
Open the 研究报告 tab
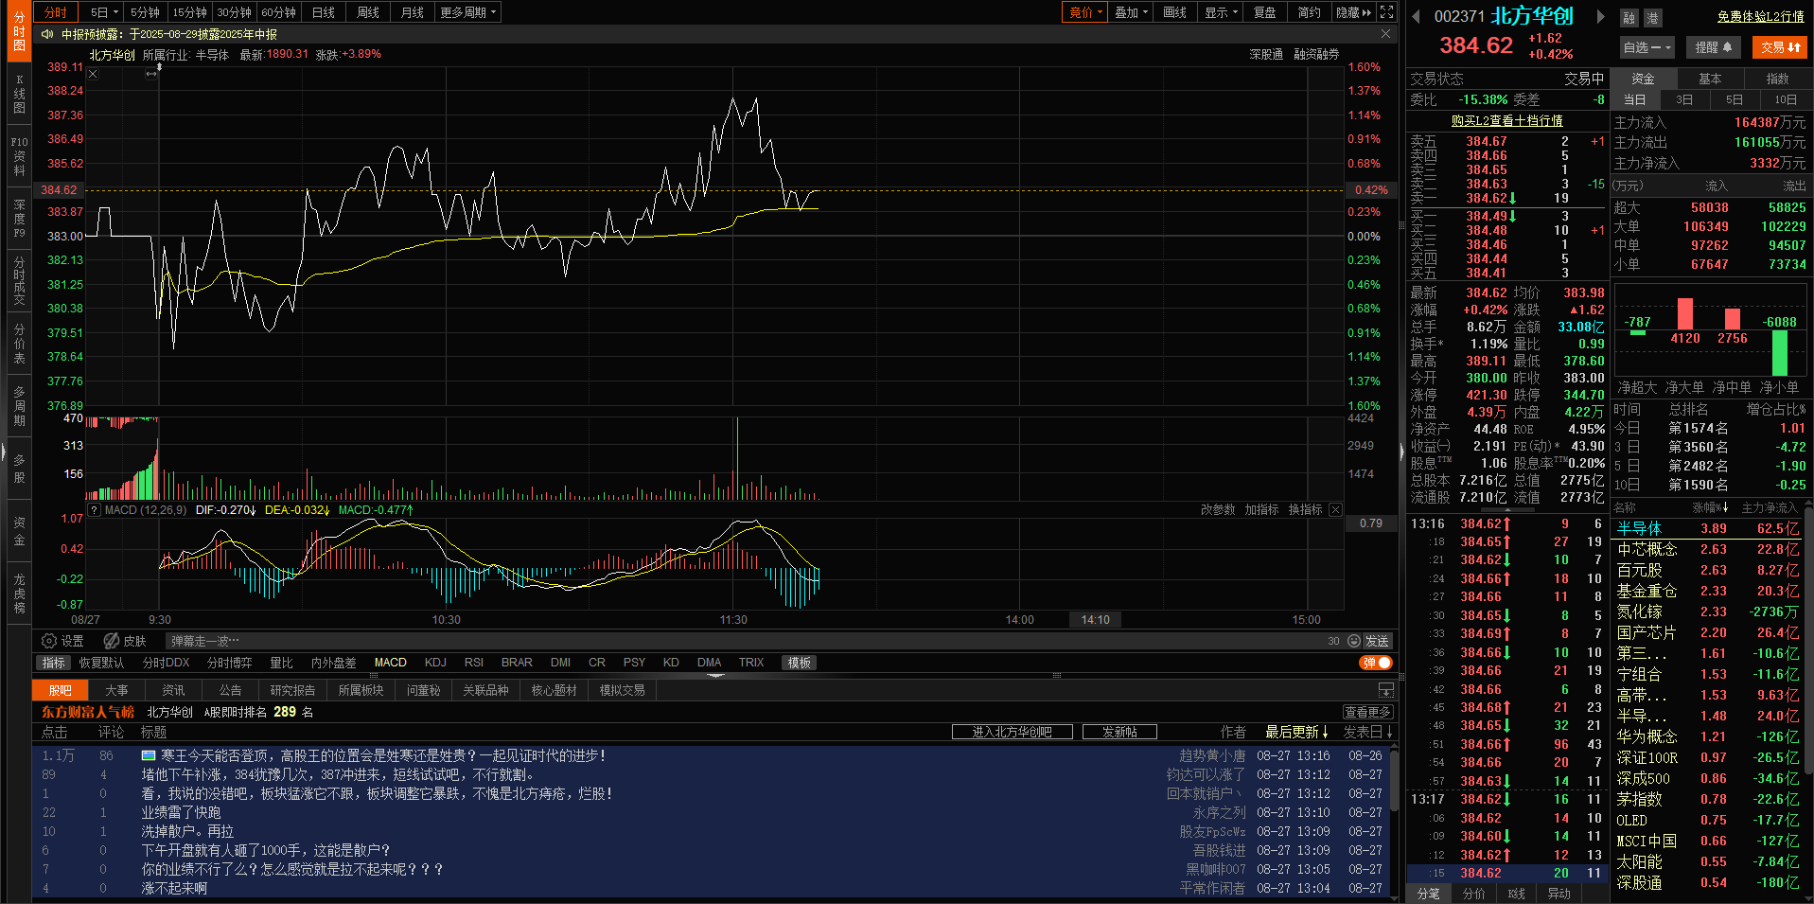click(292, 690)
